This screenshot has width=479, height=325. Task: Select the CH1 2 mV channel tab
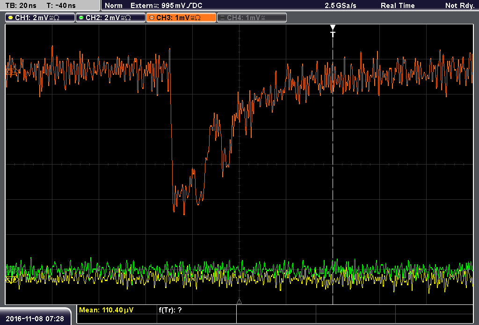point(40,18)
